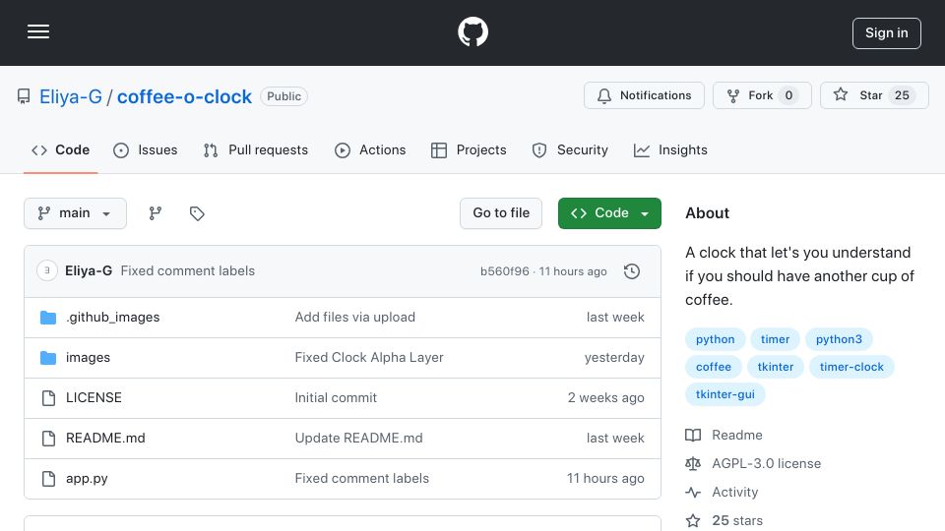The image size is (945, 531).
Task: Open the Insights tab
Action: pyautogui.click(x=670, y=149)
